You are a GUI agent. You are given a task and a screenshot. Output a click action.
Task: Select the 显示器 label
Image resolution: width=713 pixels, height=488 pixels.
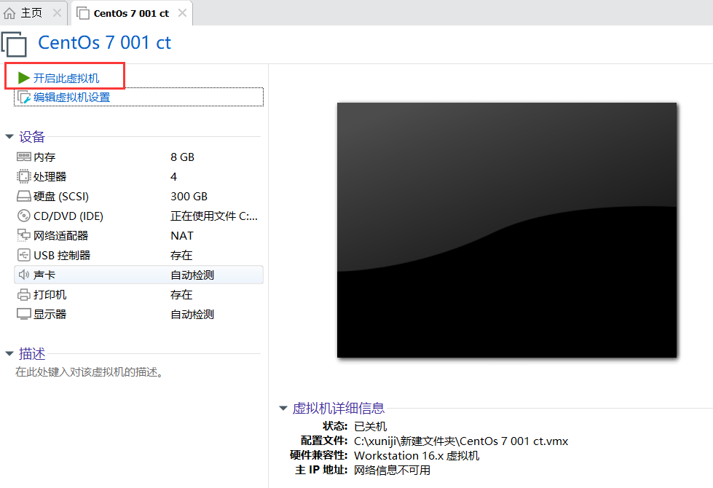pos(50,314)
